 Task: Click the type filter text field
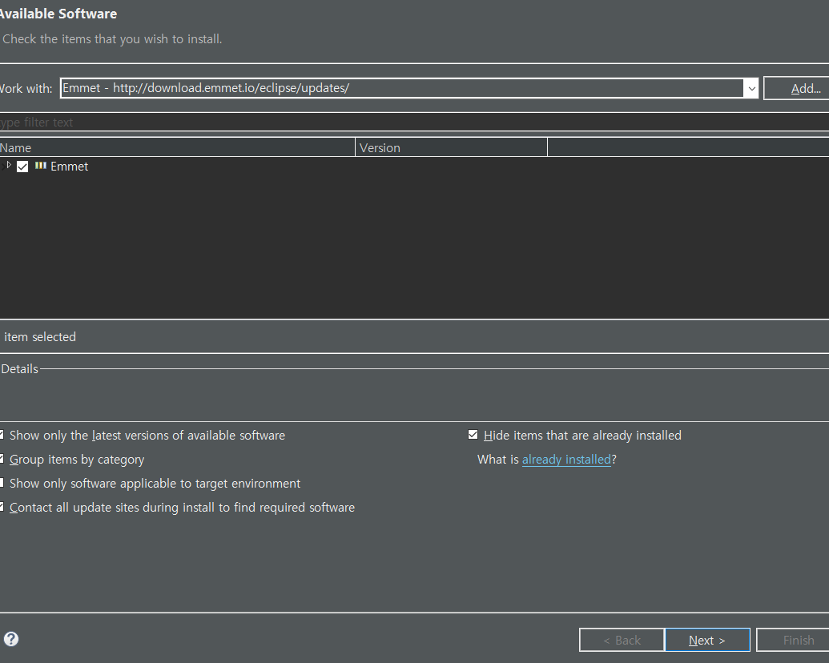415,123
